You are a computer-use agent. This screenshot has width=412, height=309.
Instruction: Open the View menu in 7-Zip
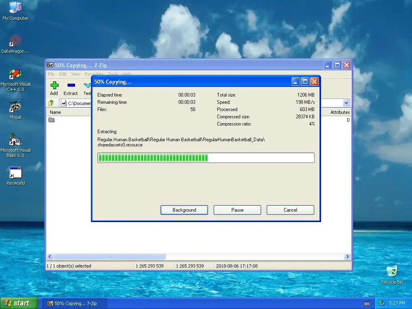coord(76,74)
